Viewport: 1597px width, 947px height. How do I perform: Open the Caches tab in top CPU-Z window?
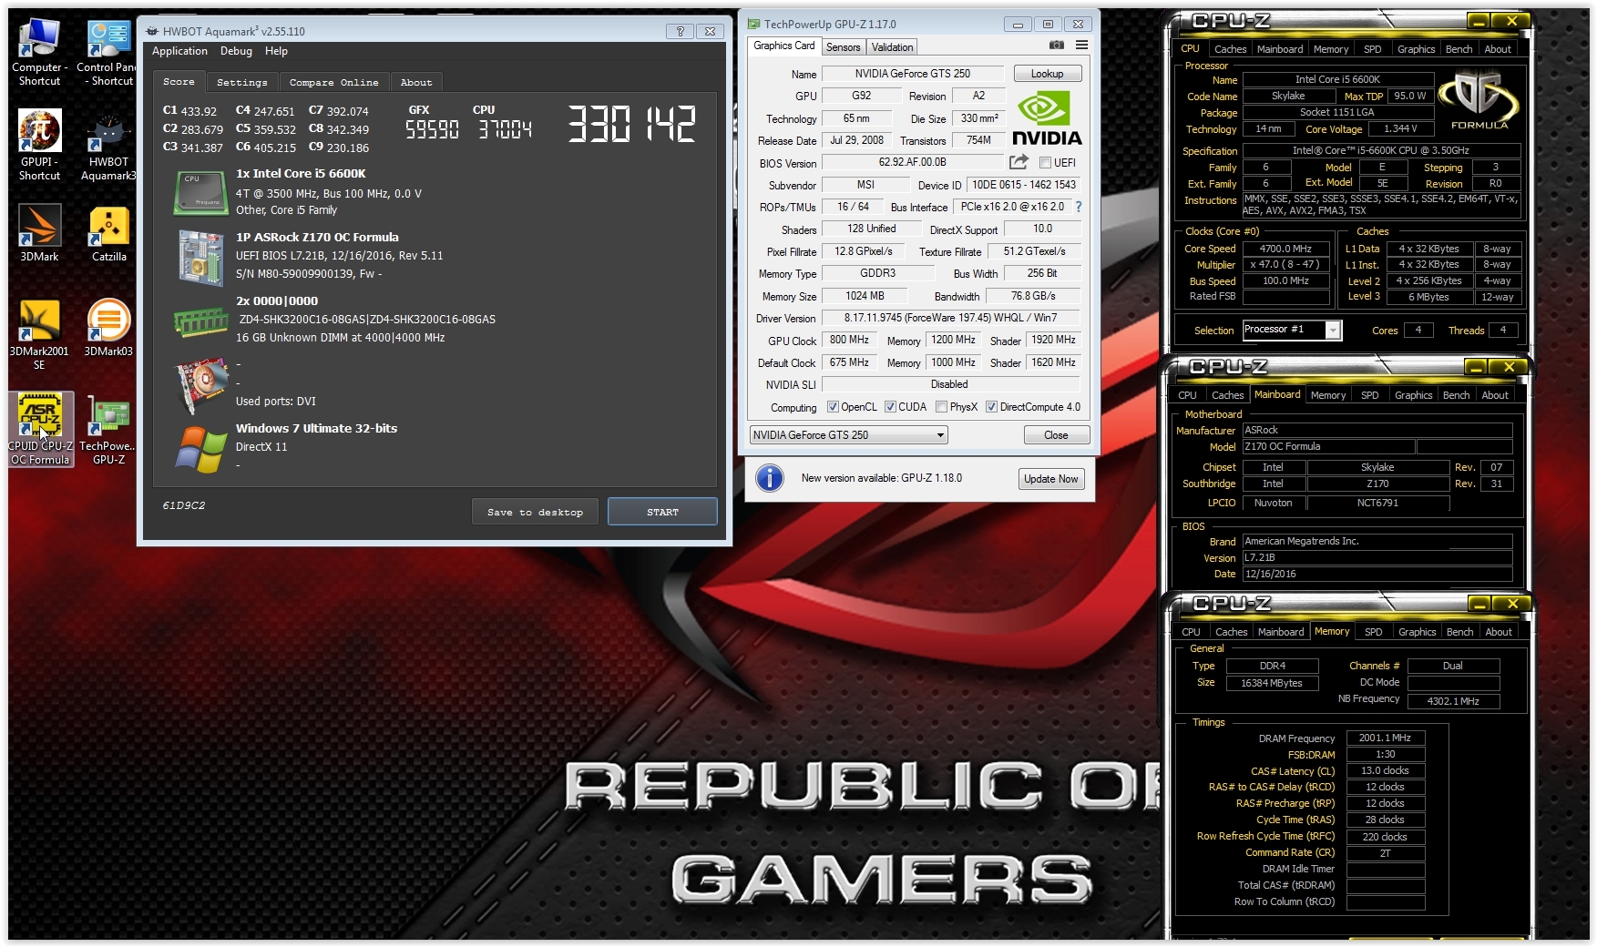pos(1230,49)
